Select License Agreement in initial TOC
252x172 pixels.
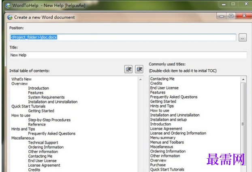click(x=44, y=165)
